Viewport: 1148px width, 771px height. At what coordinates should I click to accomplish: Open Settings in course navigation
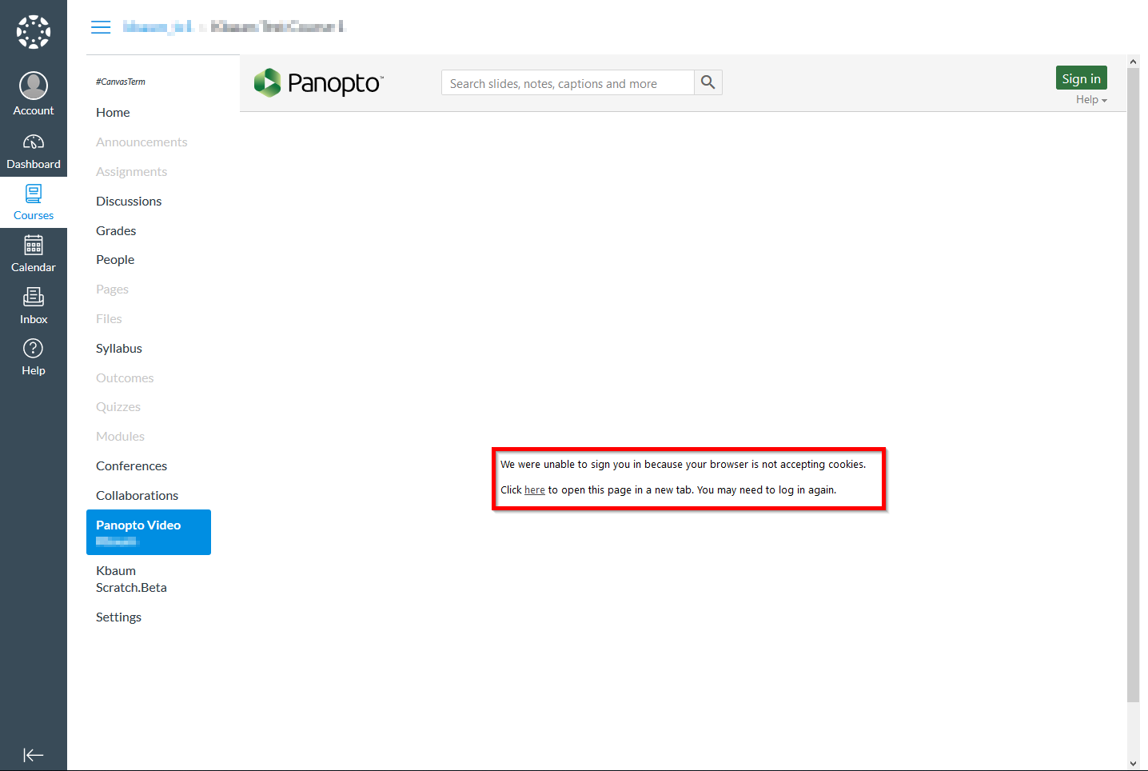point(118,617)
